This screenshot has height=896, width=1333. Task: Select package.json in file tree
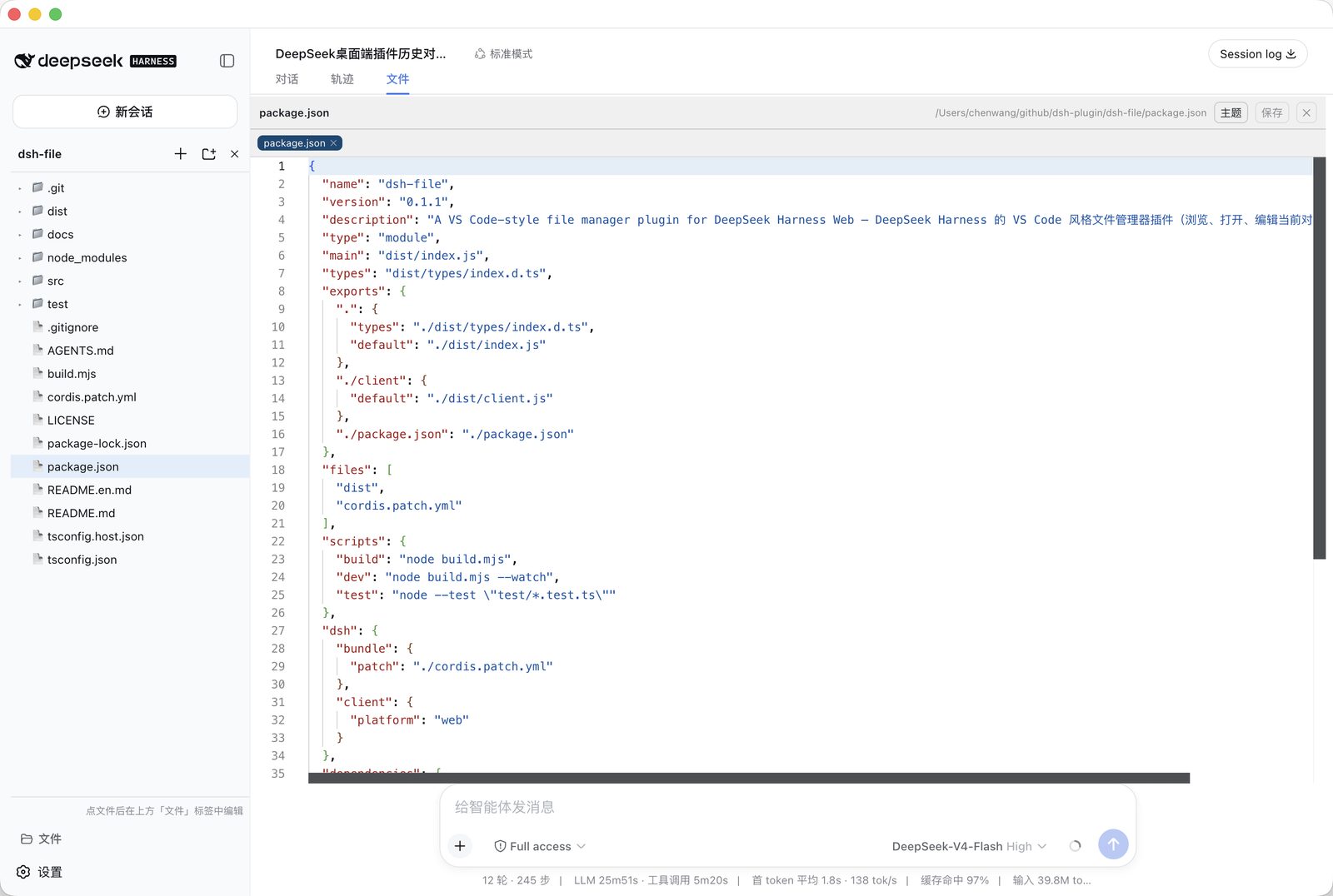(130, 467)
